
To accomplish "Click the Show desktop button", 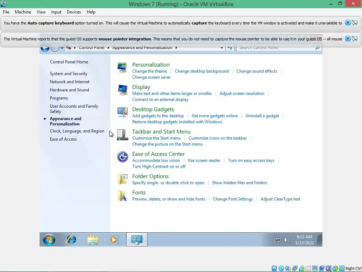I will [x=320, y=239].
